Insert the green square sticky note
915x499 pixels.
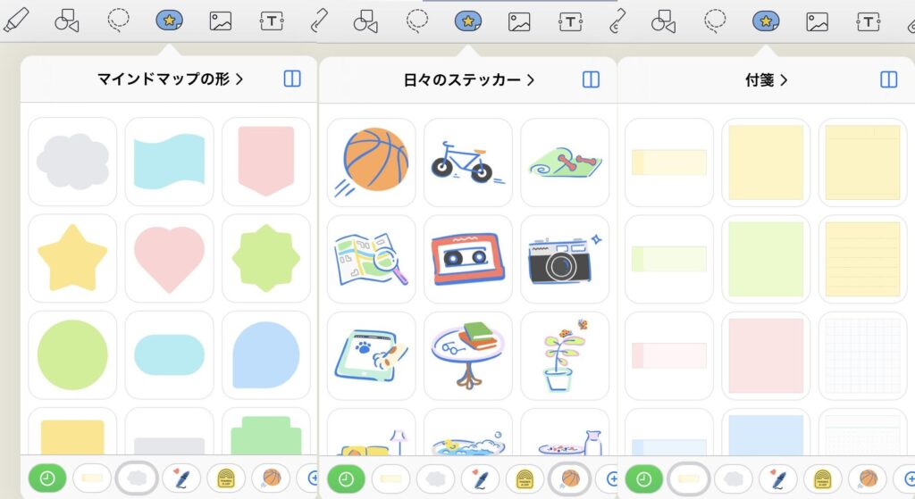[766, 260]
